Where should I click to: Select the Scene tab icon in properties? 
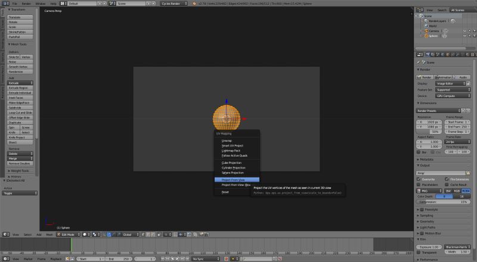pos(438,54)
